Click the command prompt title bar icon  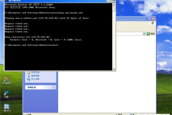point(6,1)
